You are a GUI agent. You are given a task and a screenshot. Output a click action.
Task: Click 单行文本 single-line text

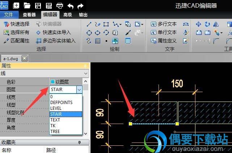point(164,32)
